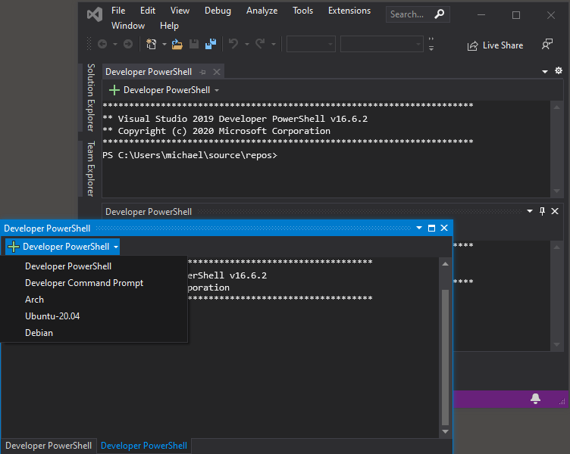Image resolution: width=570 pixels, height=454 pixels.
Task: Collapse floating Developer PowerShell shell dropdown arrow
Action: pos(116,247)
